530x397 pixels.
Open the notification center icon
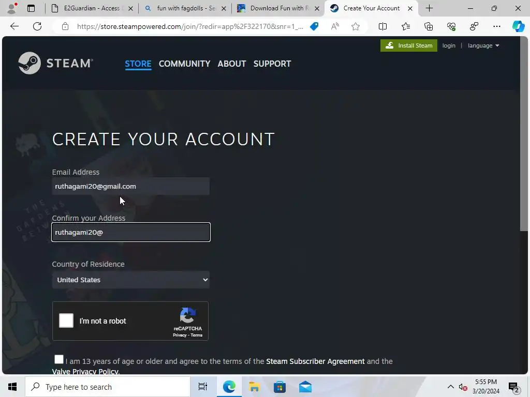513,387
